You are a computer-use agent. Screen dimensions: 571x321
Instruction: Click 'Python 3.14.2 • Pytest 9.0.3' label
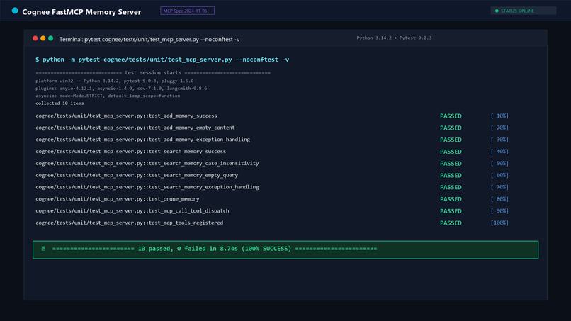pyautogui.click(x=394, y=38)
